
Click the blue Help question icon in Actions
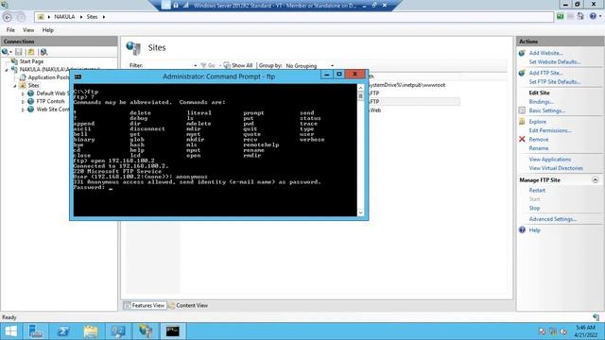point(522,230)
